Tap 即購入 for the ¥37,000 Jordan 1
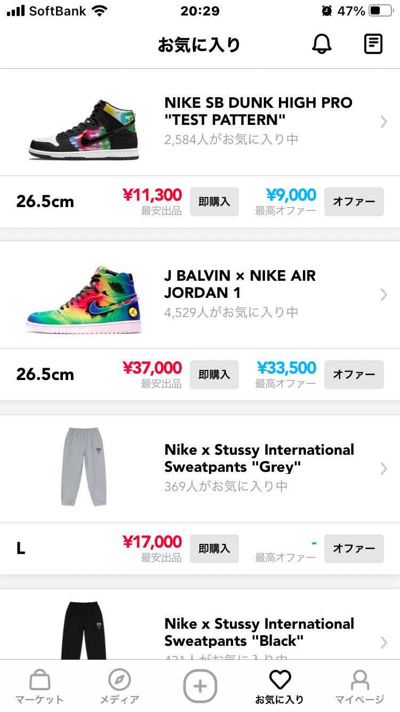This screenshot has width=400, height=712. click(214, 375)
